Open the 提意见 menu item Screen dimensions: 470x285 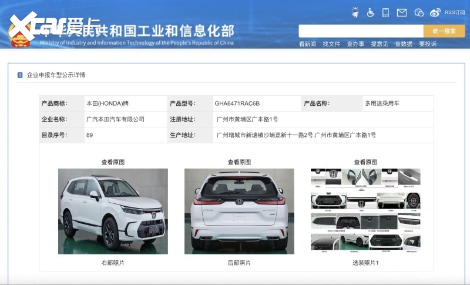tap(380, 44)
